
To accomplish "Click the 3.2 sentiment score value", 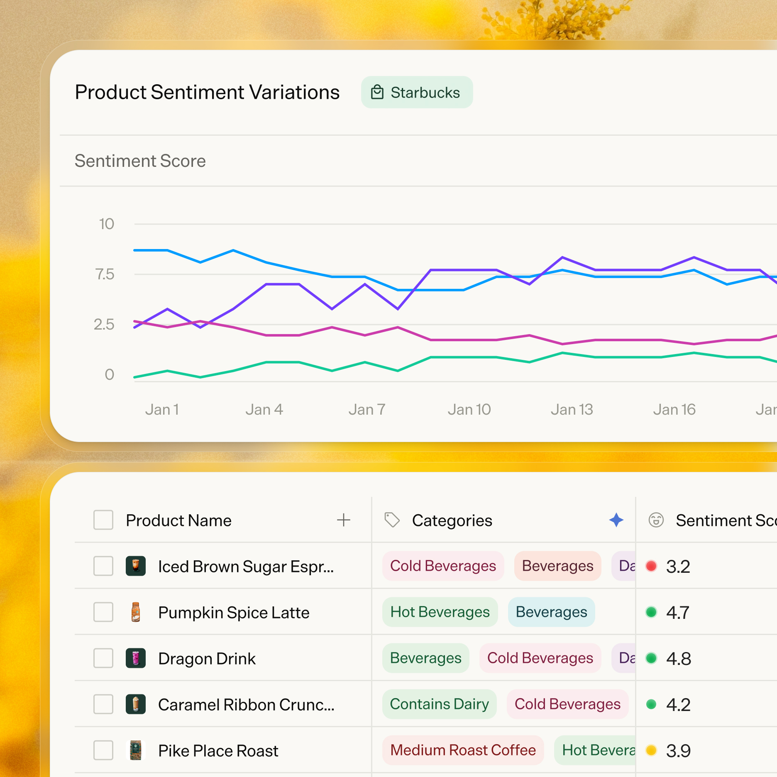I will tap(678, 567).
